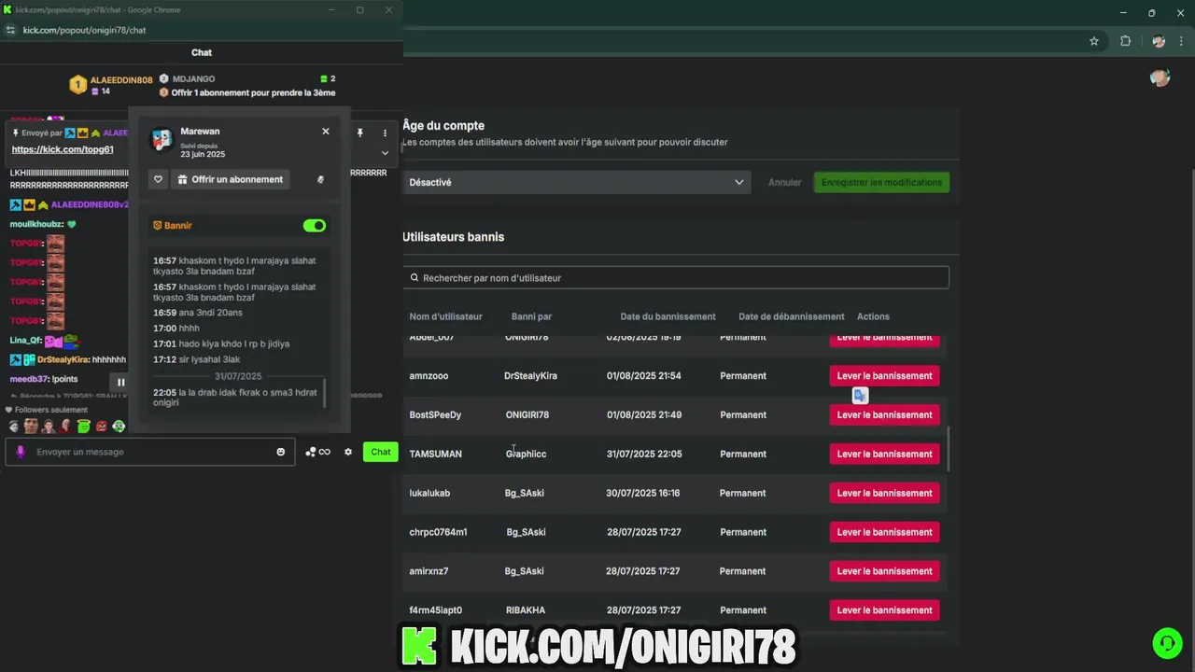The height and width of the screenshot is (672, 1195).
Task: Click the pause chat scrolling button
Action: pyautogui.click(x=120, y=382)
